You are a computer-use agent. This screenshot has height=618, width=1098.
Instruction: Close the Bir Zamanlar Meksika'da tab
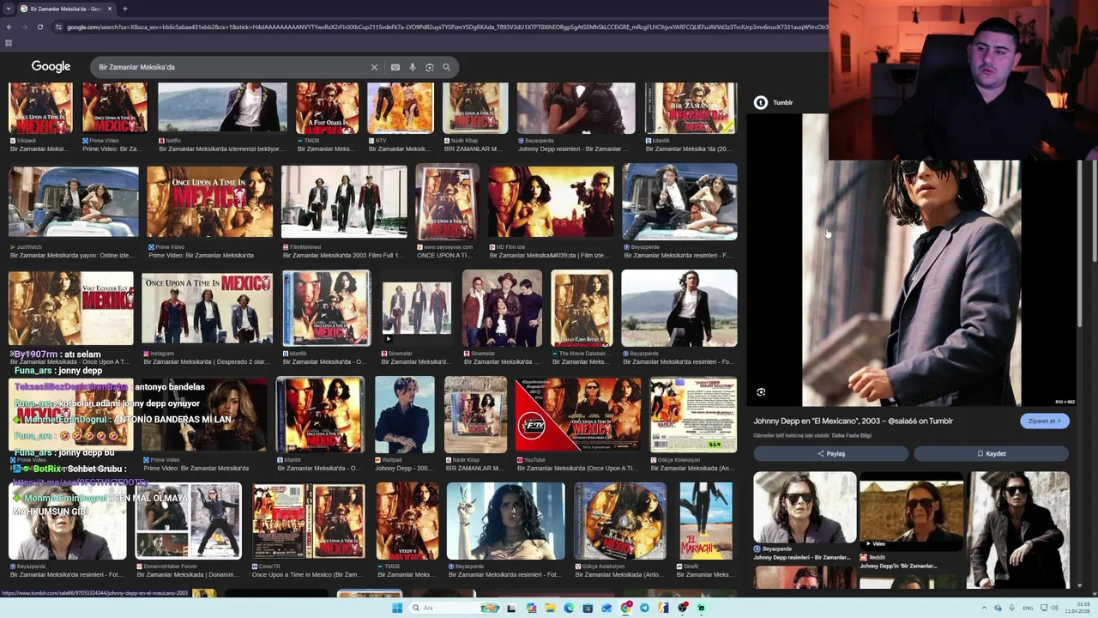point(110,9)
